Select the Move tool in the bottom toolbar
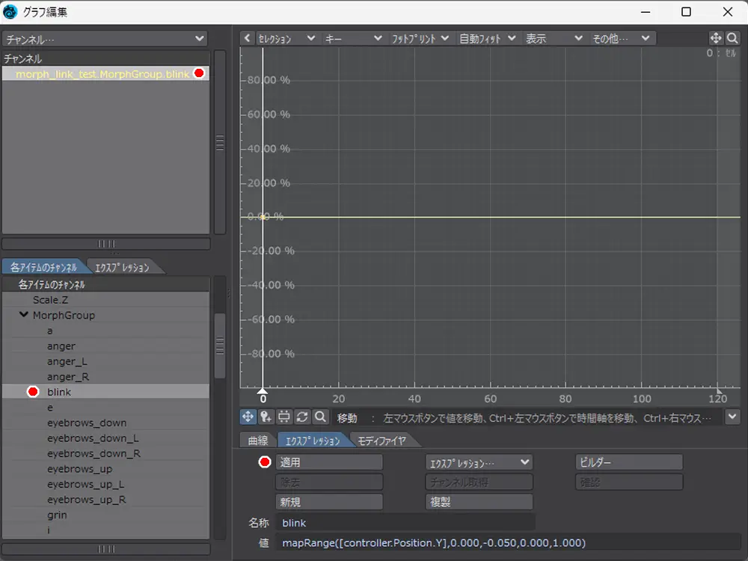 tap(248, 417)
